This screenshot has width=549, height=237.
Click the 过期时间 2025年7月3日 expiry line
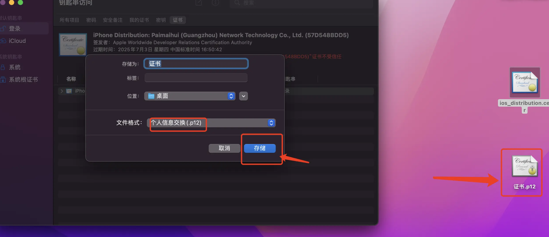(157, 50)
